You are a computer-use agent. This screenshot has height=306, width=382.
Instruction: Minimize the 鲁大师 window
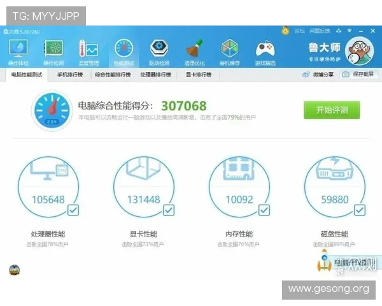pos(361,31)
